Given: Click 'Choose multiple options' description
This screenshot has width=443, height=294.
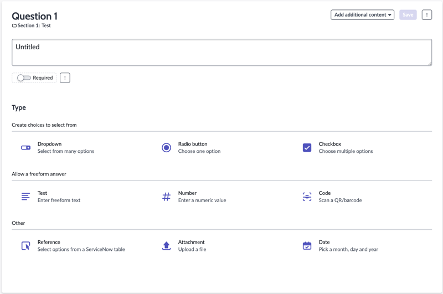Looking at the screenshot, I should pos(346,151).
